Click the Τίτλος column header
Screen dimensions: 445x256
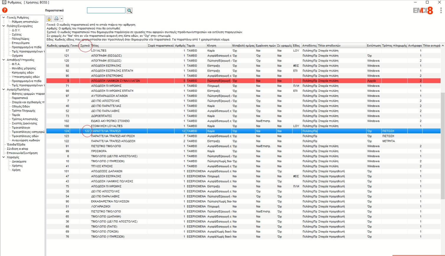[x=119, y=46]
